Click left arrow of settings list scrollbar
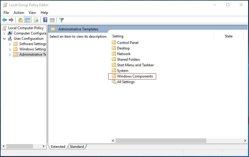This screenshot has height=157, width=249. point(113,141)
